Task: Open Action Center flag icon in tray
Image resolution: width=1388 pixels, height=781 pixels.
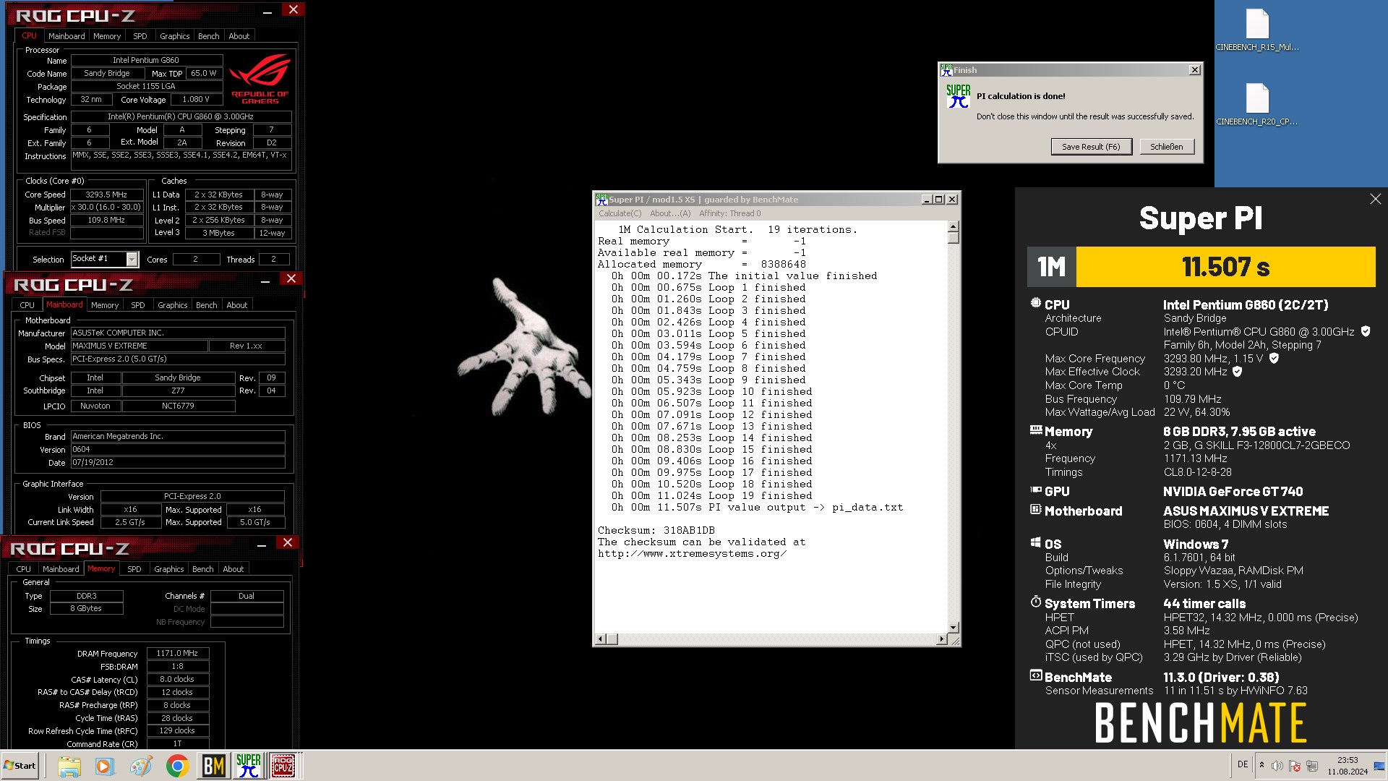Action: pyautogui.click(x=1295, y=766)
